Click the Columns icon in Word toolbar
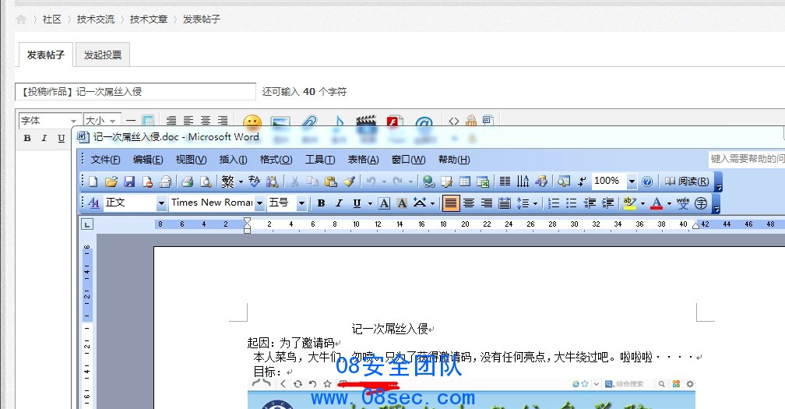Viewport: 785px width, 409px height. 505,182
